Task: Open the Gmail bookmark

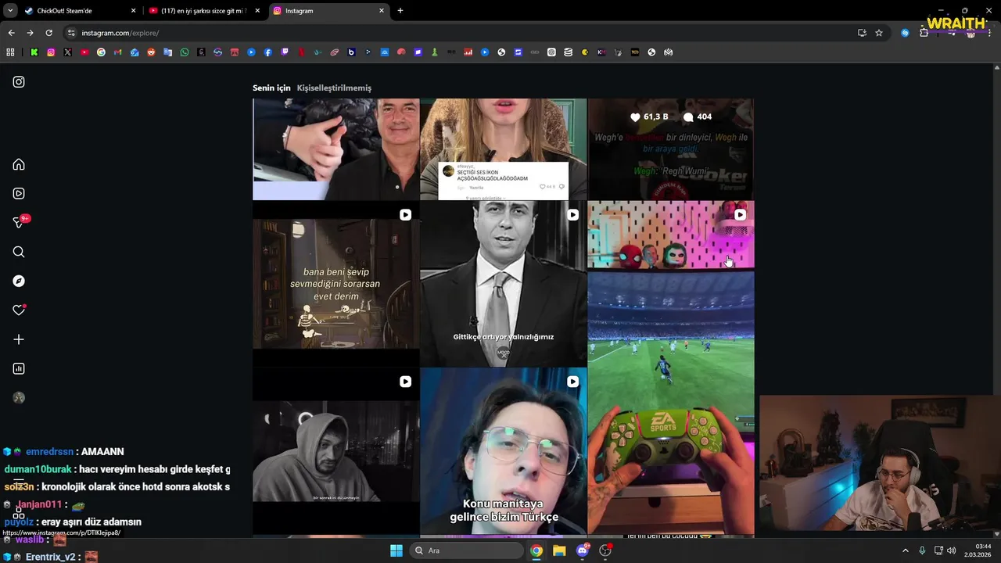Action: point(118,52)
